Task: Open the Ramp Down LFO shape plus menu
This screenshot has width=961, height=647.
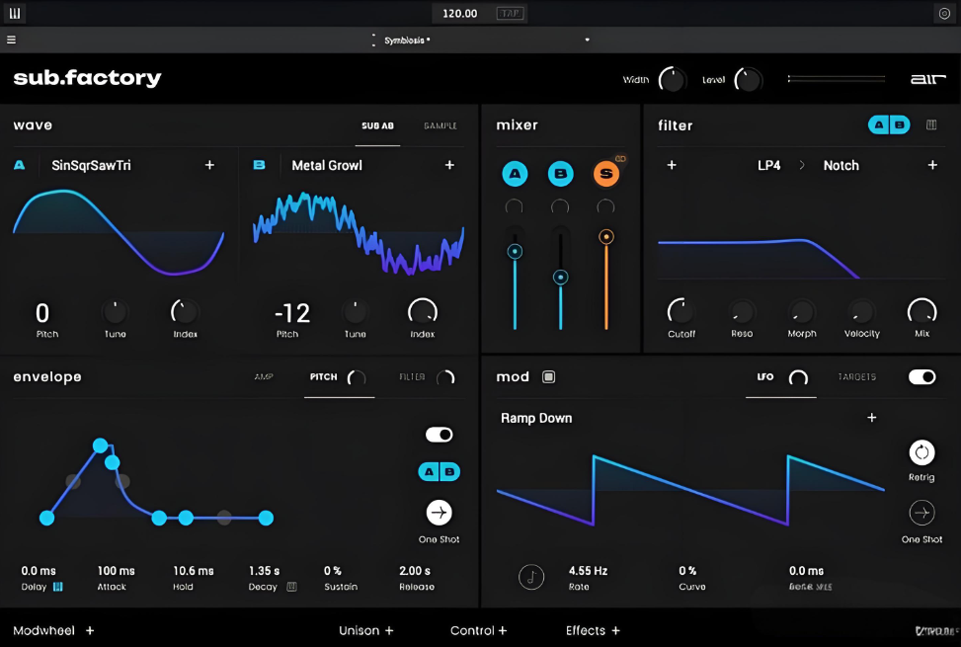Action: point(871,417)
